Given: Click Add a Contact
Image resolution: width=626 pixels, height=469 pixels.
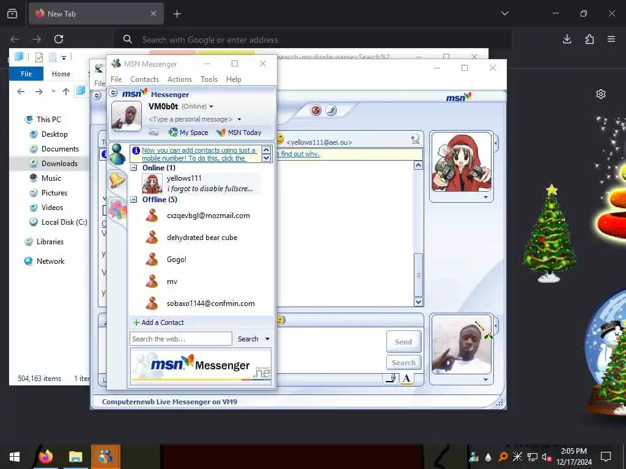Looking at the screenshot, I should [158, 322].
